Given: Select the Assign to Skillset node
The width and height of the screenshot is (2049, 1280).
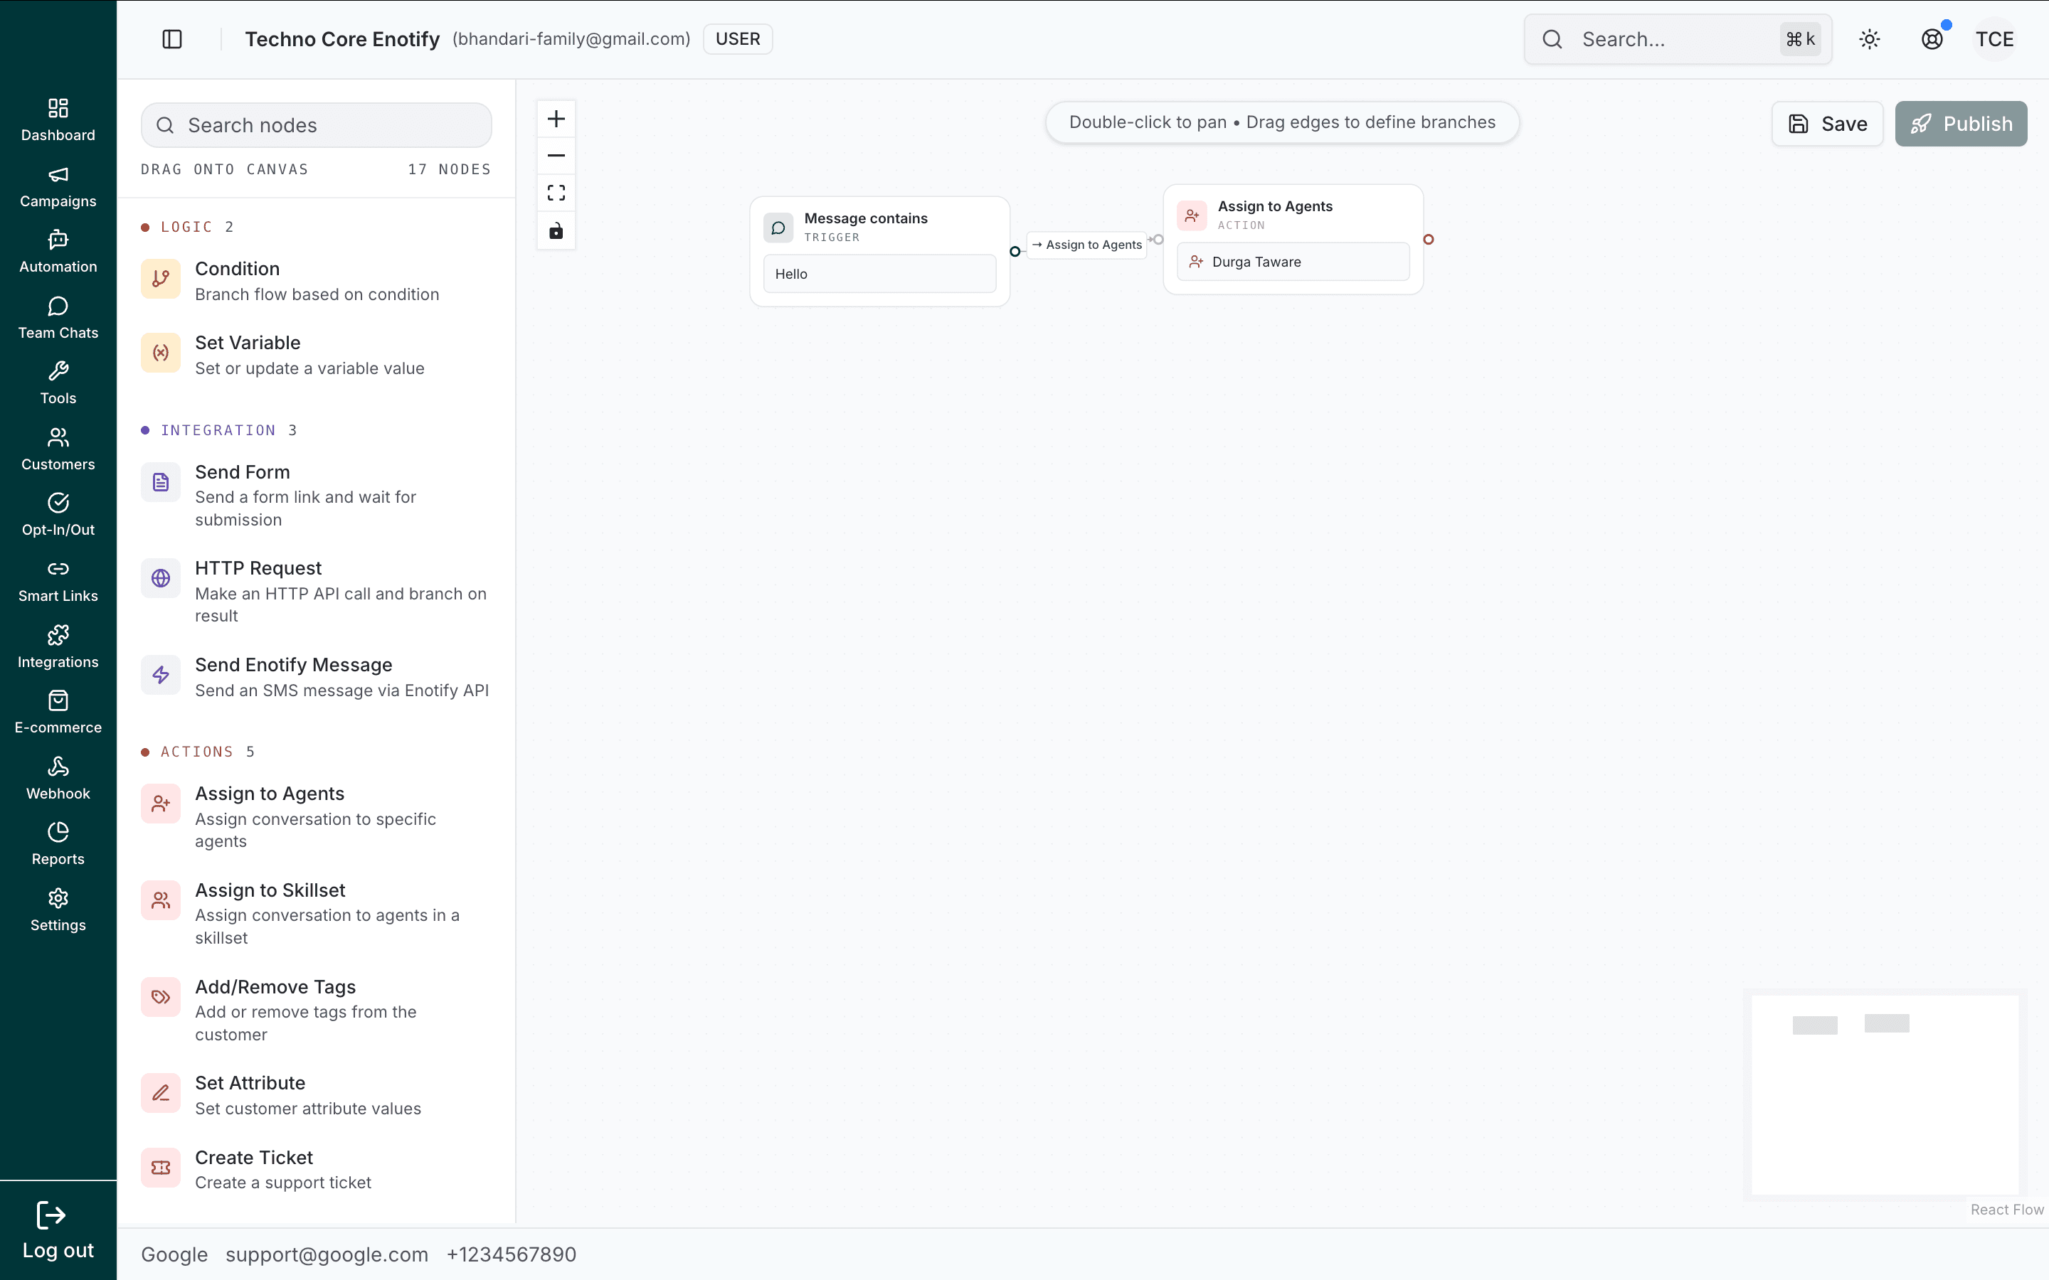Looking at the screenshot, I should click(317, 914).
